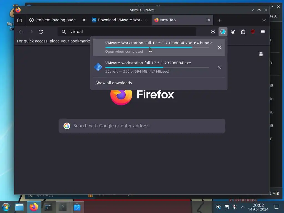Click Show all downloads
This screenshot has height=213, width=284.
tap(113, 83)
